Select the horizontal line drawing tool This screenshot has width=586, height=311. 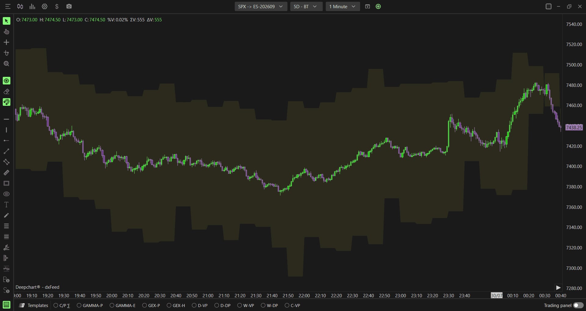pyautogui.click(x=6, y=119)
